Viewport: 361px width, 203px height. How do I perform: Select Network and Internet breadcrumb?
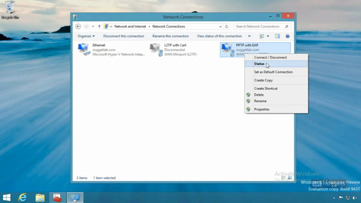tap(130, 27)
